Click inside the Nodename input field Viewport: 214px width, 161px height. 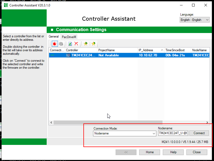pos(173,133)
